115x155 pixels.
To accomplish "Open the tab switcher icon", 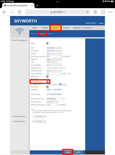I will click(103, 12).
